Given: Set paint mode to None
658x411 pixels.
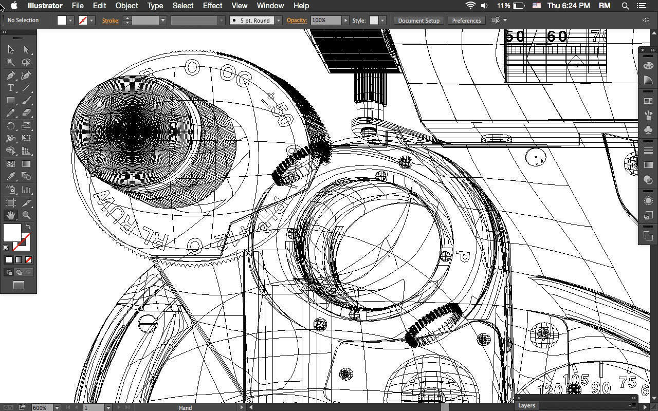Looking at the screenshot, I should coord(28,260).
